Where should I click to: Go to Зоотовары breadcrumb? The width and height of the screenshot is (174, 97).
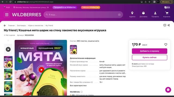(21, 26)
